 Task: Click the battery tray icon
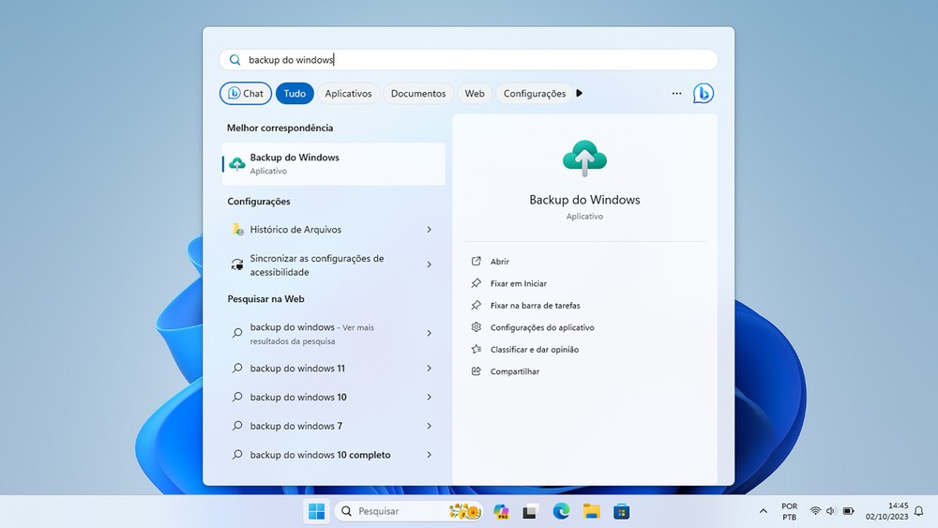(848, 511)
